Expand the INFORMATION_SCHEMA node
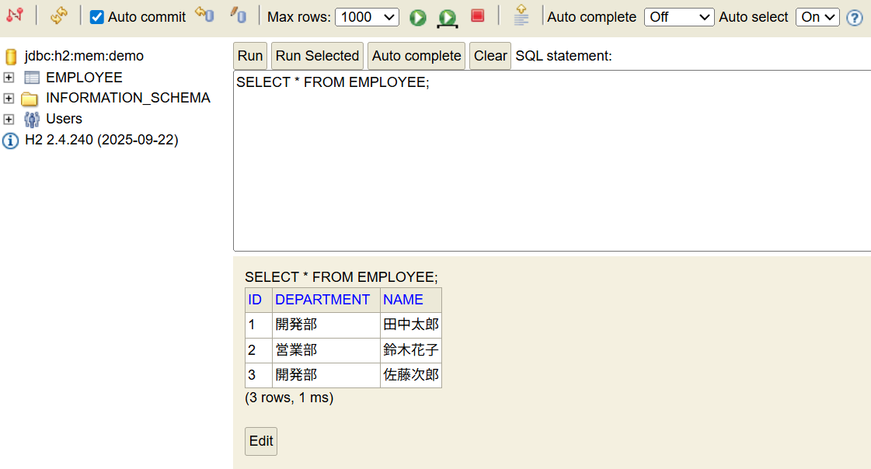This screenshot has height=469, width=871. pos(9,99)
